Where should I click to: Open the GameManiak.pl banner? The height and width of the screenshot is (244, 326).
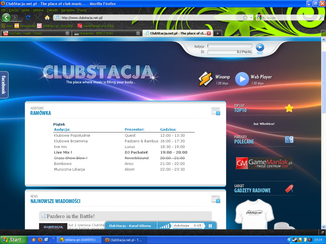pyautogui.click(x=264, y=163)
